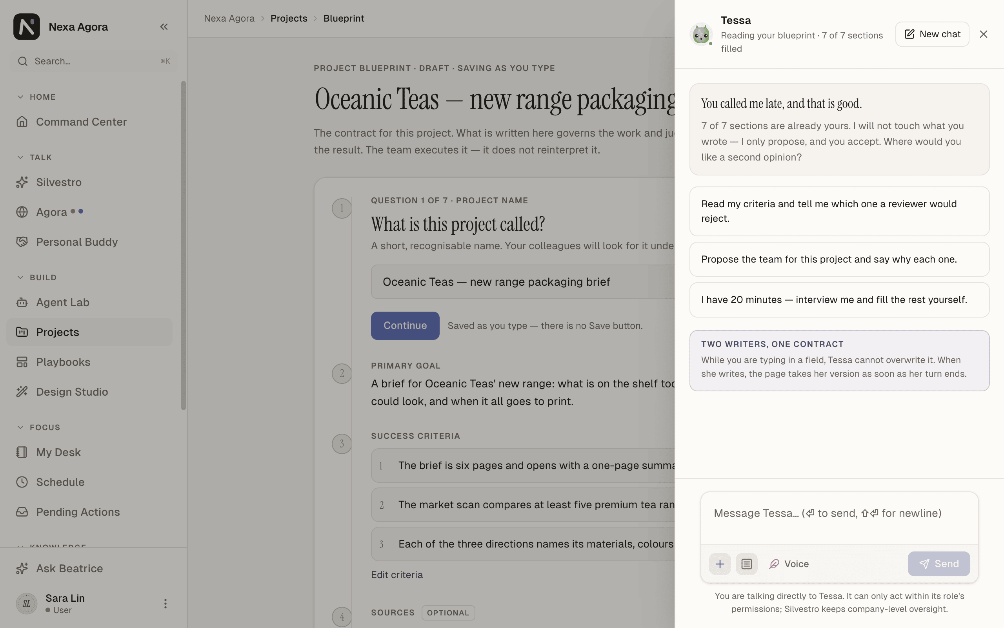Click the Nexa Agora logo icon
This screenshot has width=1004, height=628.
point(27,27)
